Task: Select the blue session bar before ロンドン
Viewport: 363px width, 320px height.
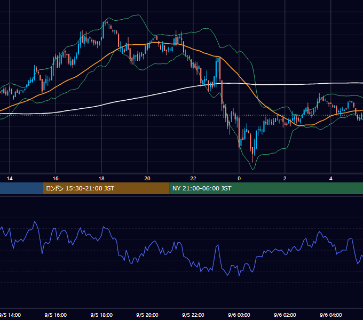Action: click(21, 188)
